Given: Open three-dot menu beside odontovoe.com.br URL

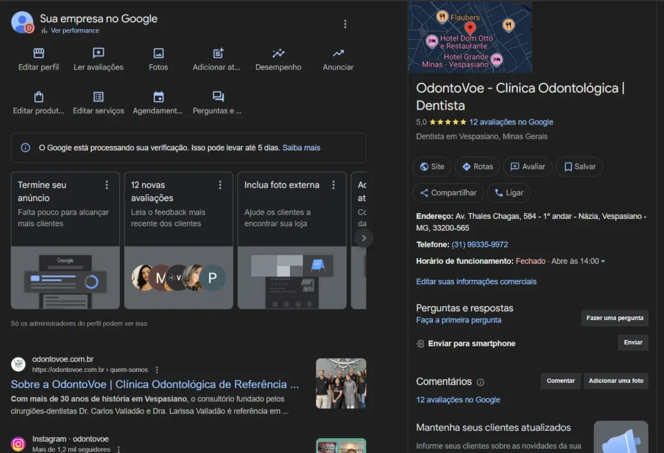Looking at the screenshot, I should click(x=157, y=369).
